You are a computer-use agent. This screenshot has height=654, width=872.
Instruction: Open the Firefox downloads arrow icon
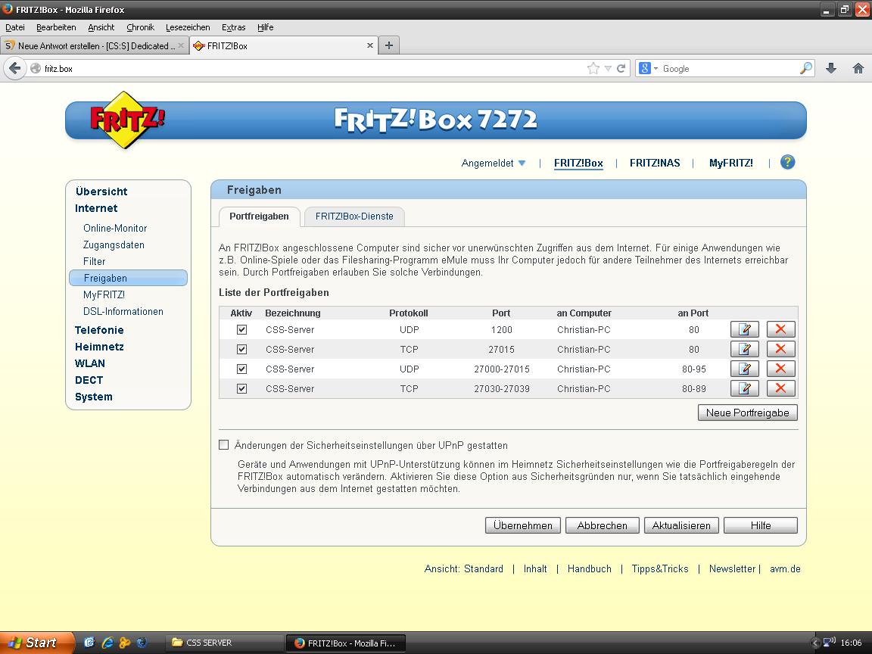pyautogui.click(x=831, y=68)
